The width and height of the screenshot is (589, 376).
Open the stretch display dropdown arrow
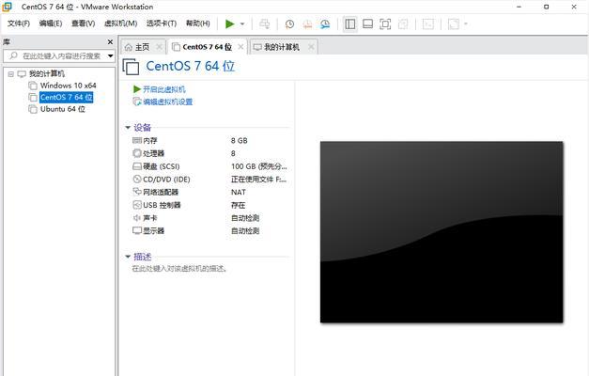coord(466,24)
